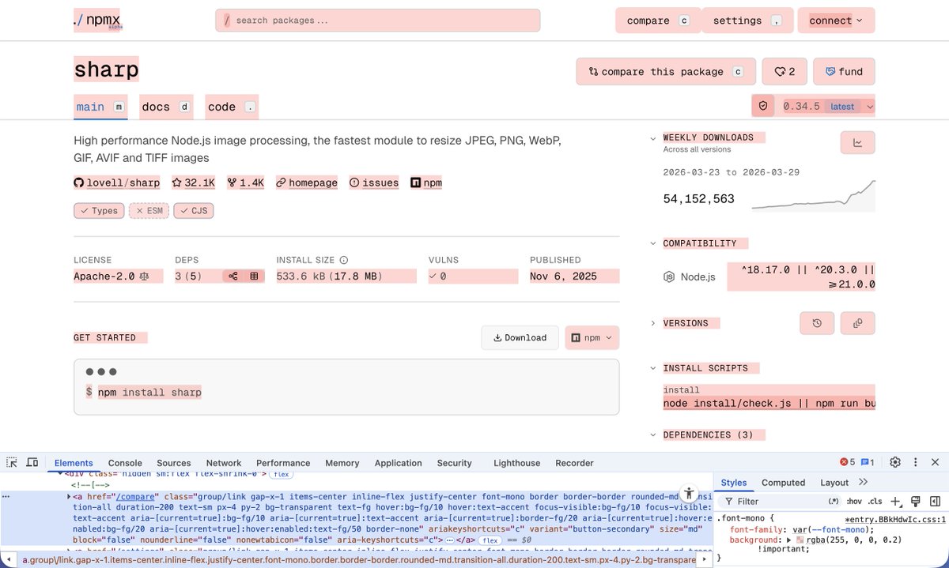Click the accessibility badge in the DOM panel
The image size is (949, 568).
click(x=689, y=493)
